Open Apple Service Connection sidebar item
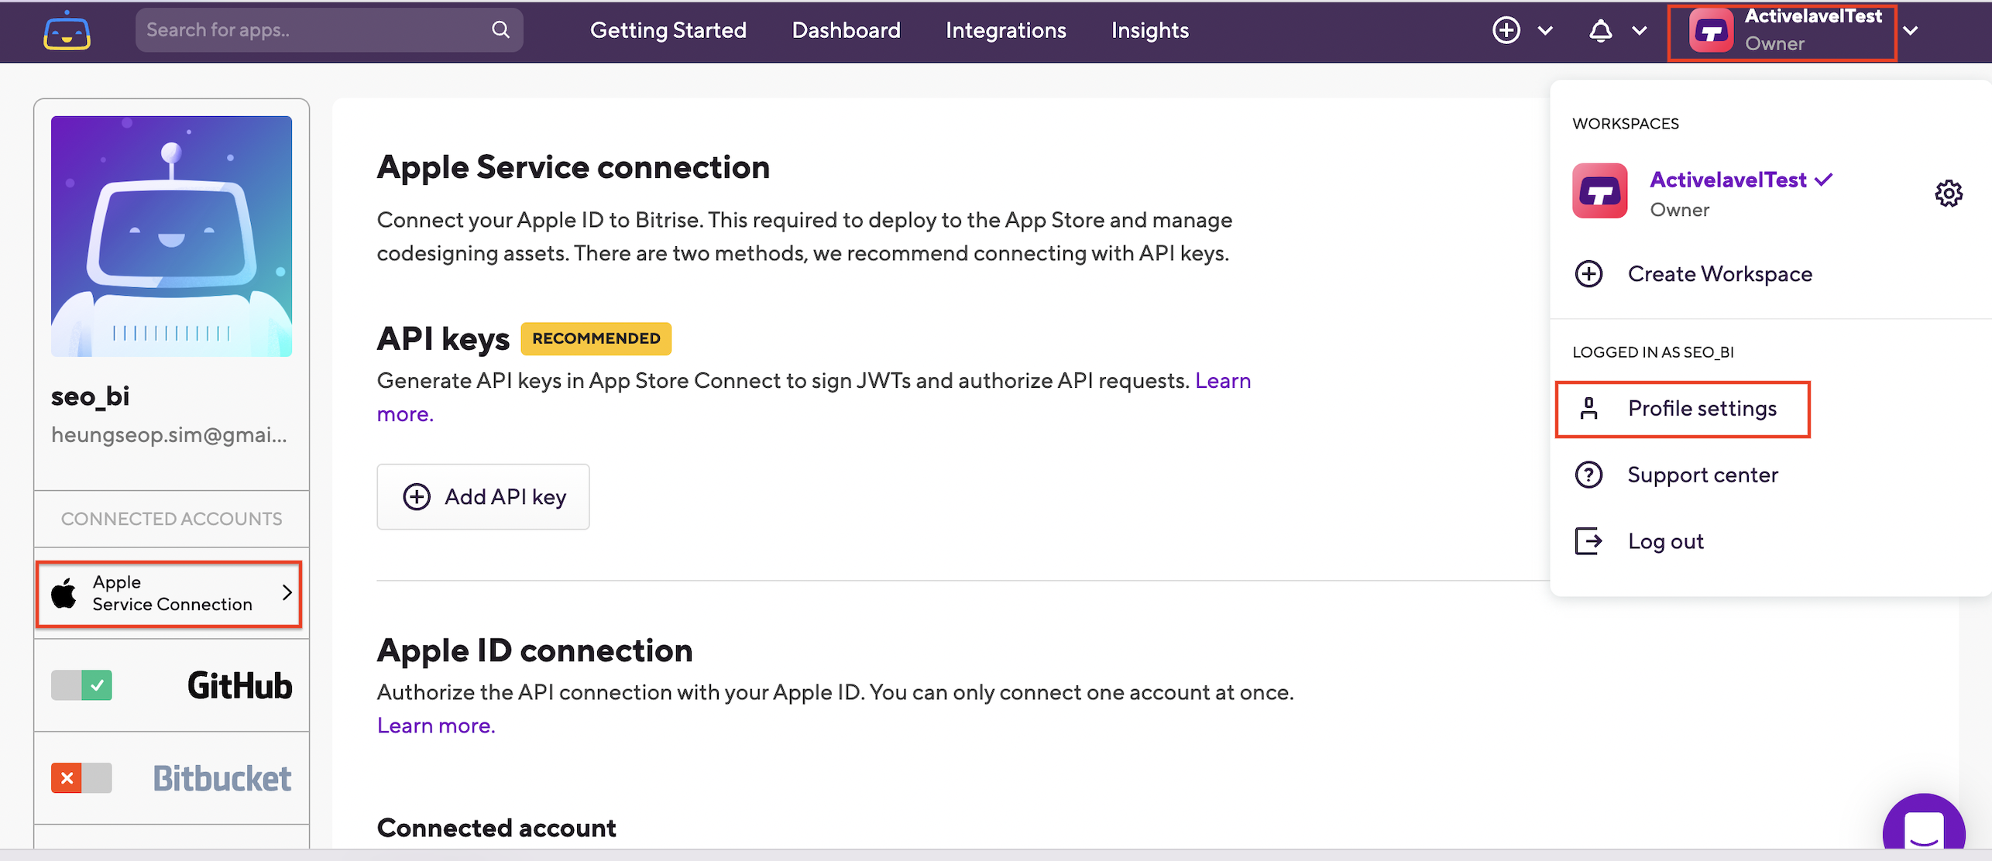This screenshot has height=861, width=1992. 169,593
